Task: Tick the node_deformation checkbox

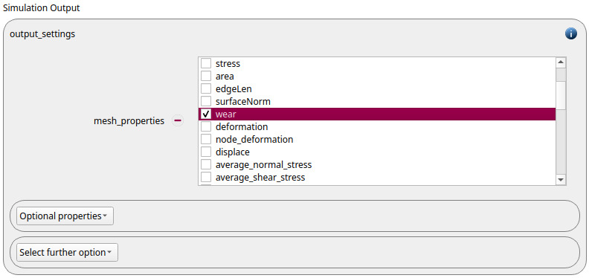Action: click(206, 139)
